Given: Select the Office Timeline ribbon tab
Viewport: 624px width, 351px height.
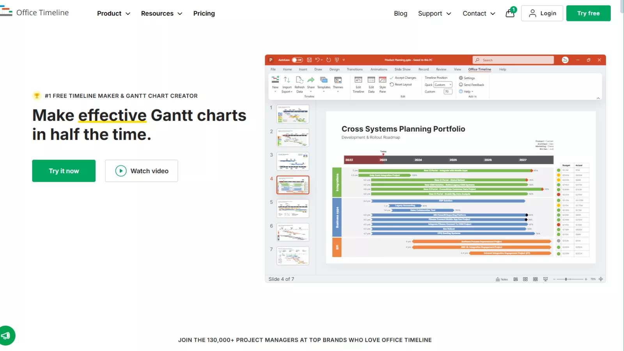Looking at the screenshot, I should click(479, 69).
